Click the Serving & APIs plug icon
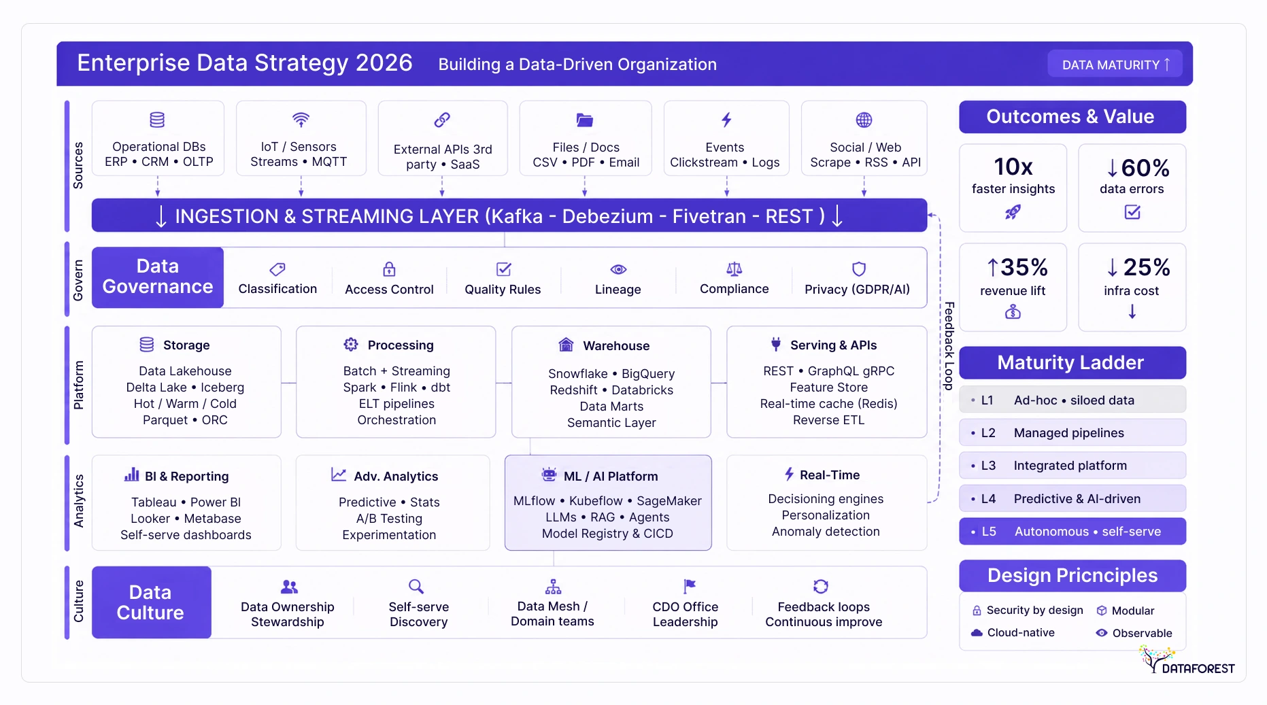Image resolution: width=1267 pixels, height=705 pixels. tap(776, 345)
